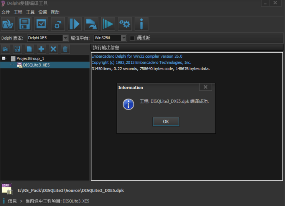Open the 文件 menu

click(x=6, y=12)
